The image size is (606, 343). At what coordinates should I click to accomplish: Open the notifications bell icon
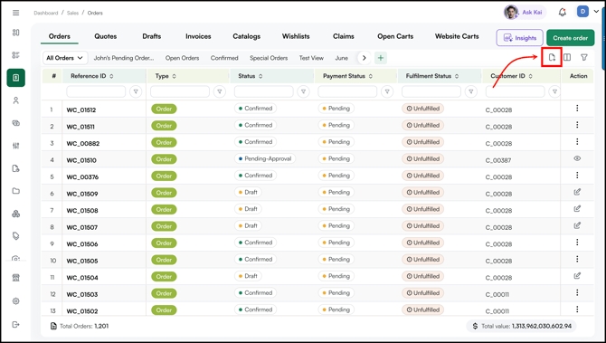(x=563, y=13)
